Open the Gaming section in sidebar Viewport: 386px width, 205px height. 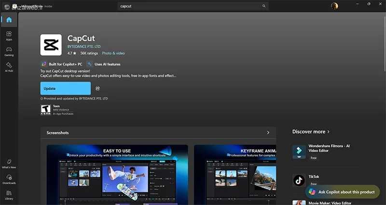[x=9, y=51]
